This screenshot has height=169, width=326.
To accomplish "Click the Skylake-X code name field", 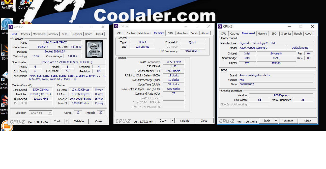I will 42,47.
